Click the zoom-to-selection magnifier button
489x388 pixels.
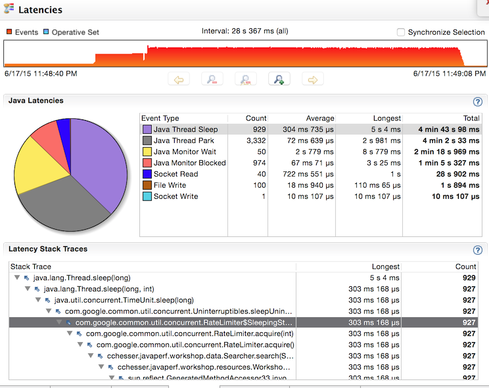(246, 79)
